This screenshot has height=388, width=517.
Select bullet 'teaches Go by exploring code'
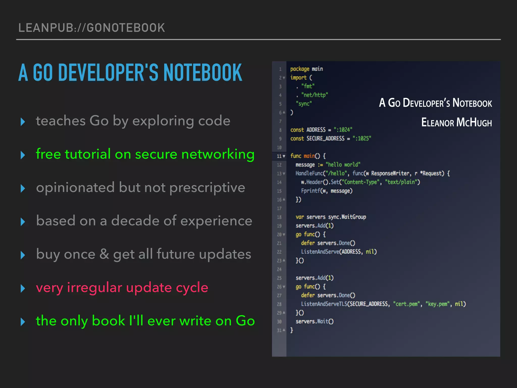click(x=133, y=121)
